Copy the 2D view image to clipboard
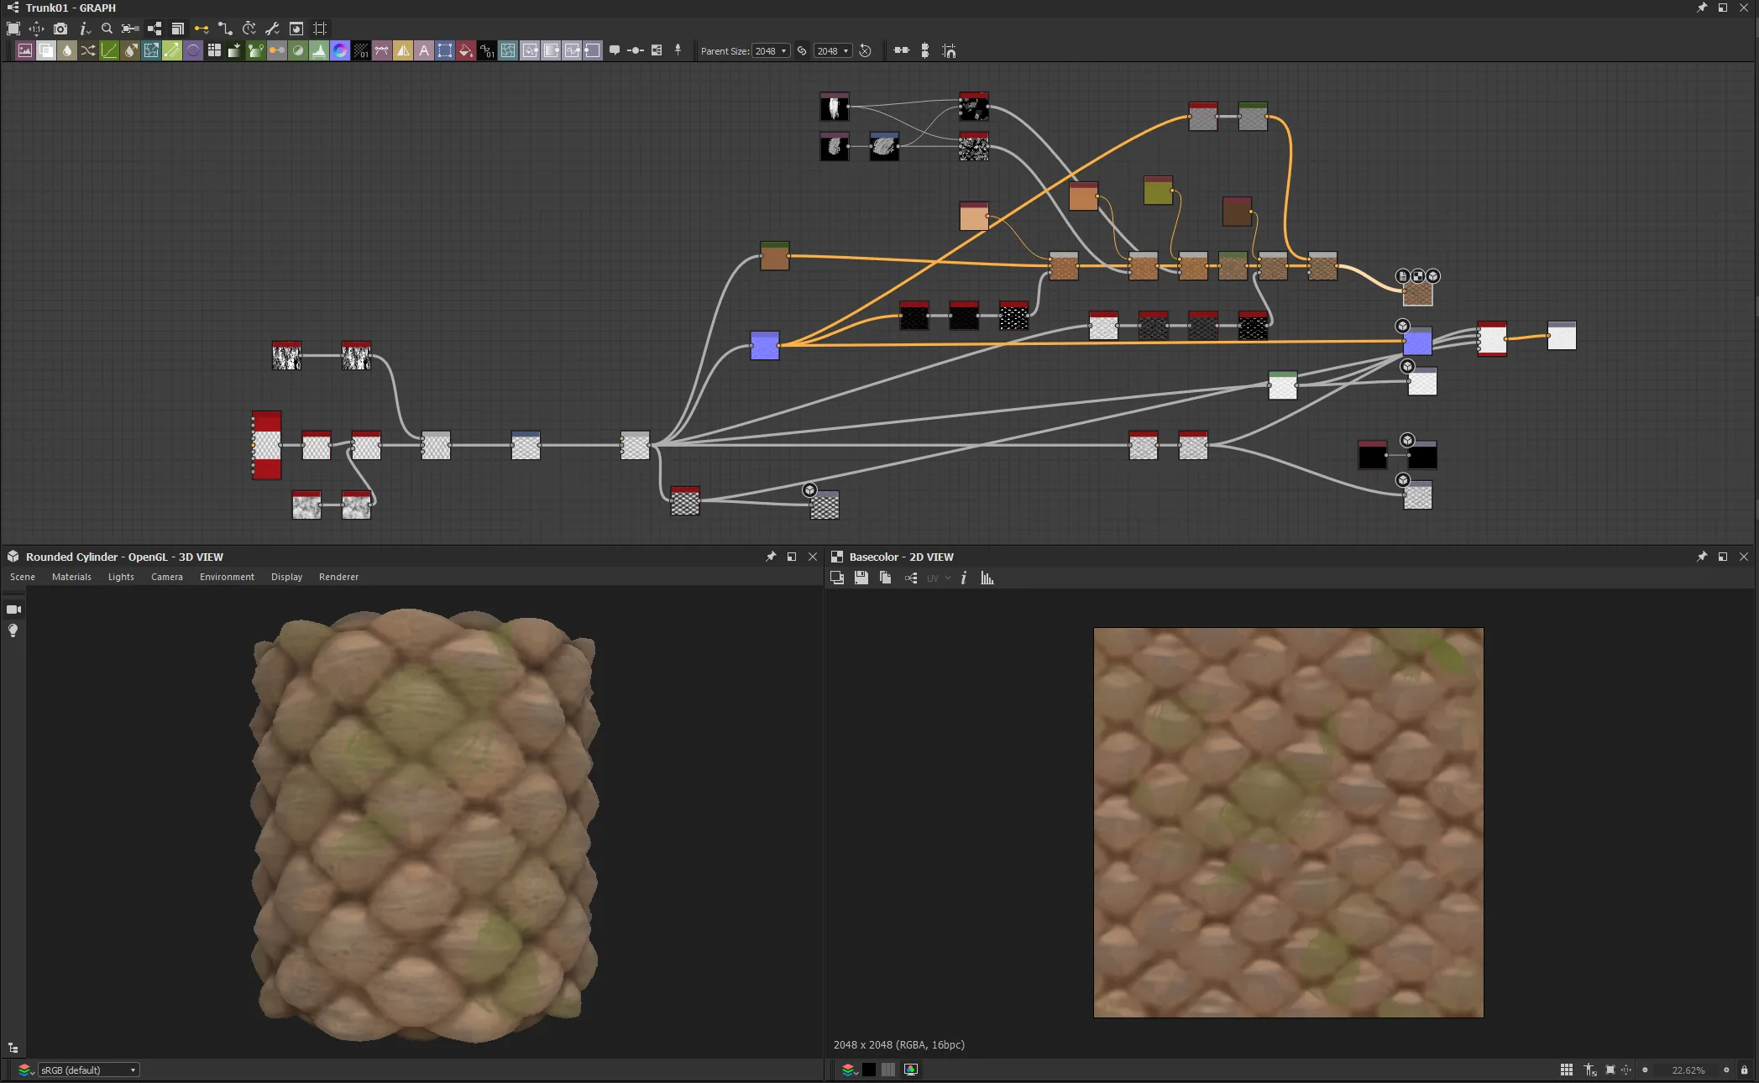The image size is (1759, 1083). point(885,578)
